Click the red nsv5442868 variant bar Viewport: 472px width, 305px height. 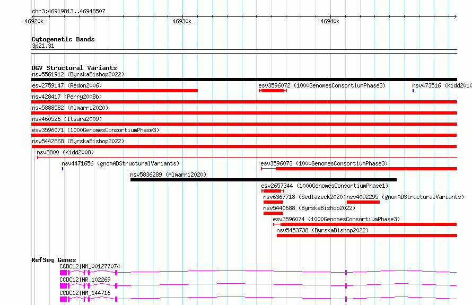click(x=244, y=146)
